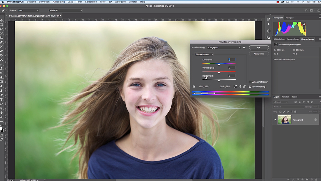Click the Layers panel trash icon
Viewport: 321px width, 181px height.
[316, 179]
